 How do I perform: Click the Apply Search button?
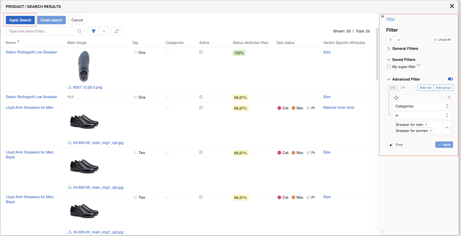point(20,20)
